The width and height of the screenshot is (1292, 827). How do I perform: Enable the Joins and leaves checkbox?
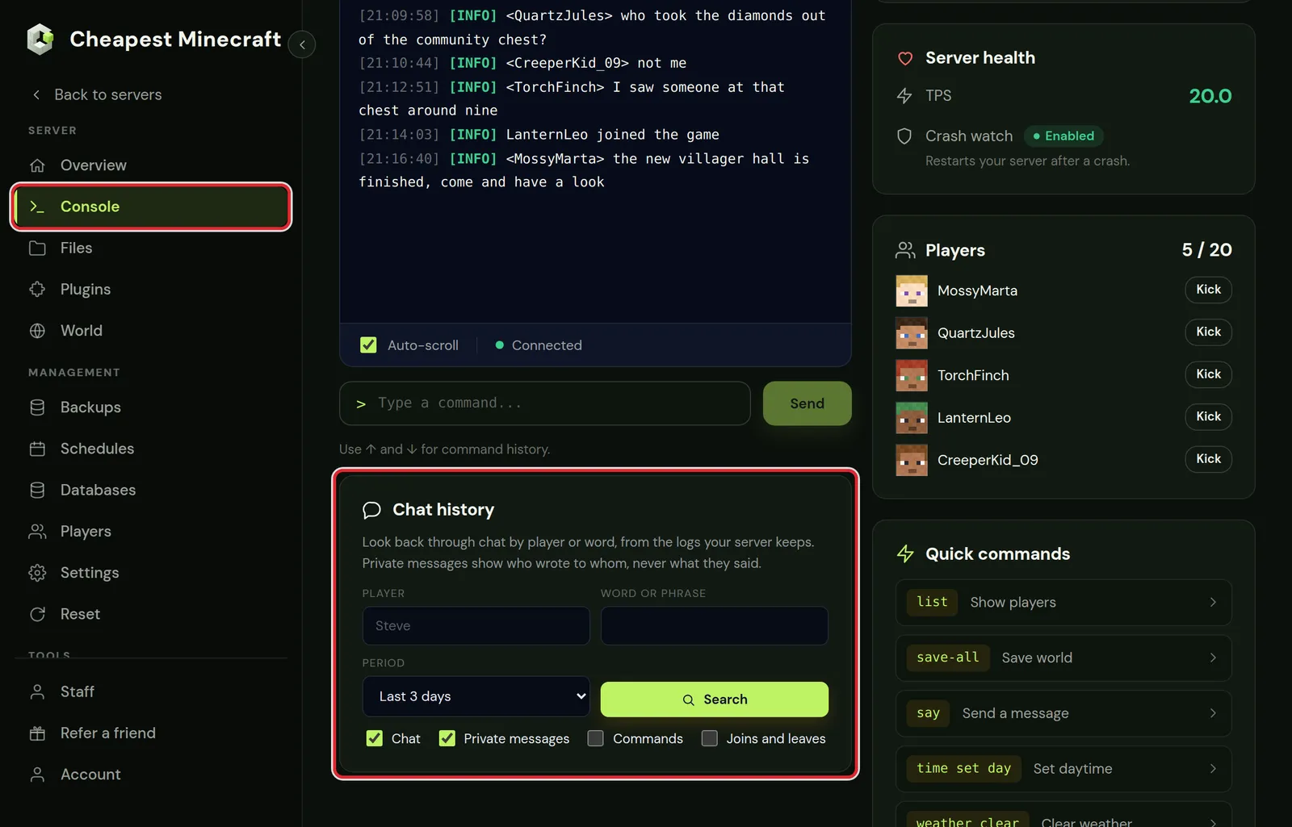pyautogui.click(x=709, y=738)
